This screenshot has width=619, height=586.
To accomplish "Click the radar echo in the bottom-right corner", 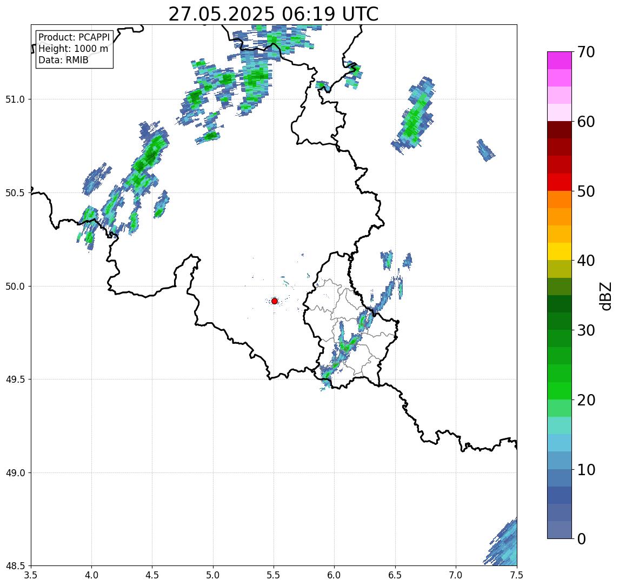I will pyautogui.click(x=504, y=545).
